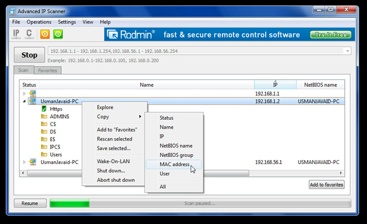Choose All in Copy submenu
This screenshot has width=367, height=224.
tap(174, 187)
